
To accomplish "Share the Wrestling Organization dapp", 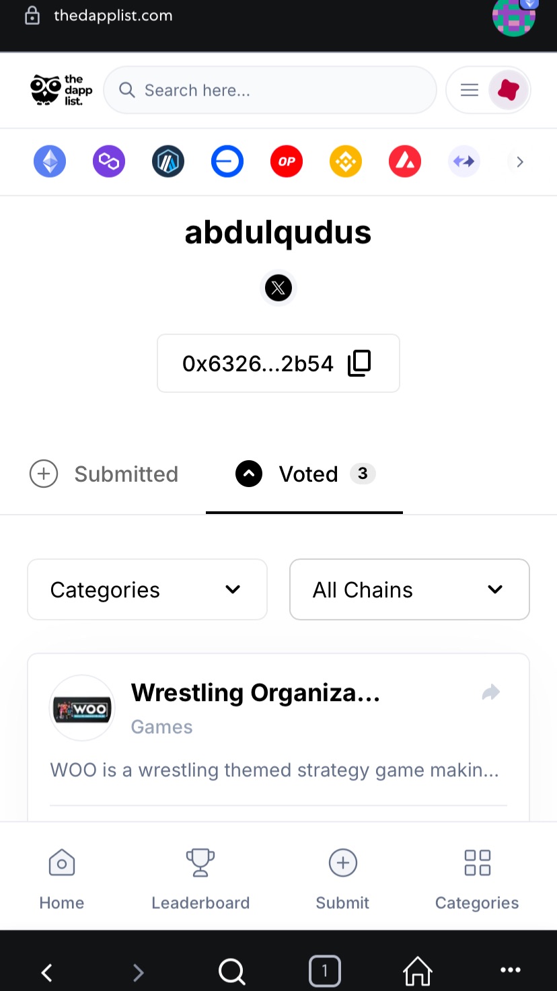I will point(491,692).
